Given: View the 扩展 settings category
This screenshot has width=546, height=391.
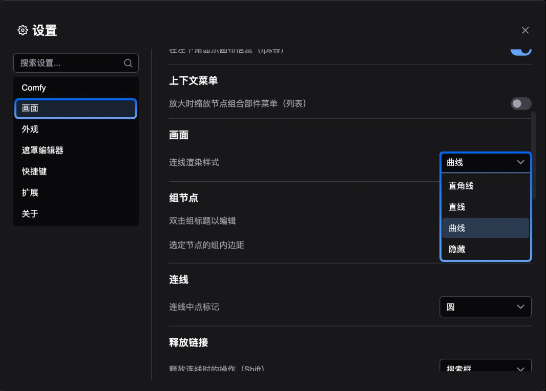Looking at the screenshot, I should click(30, 192).
